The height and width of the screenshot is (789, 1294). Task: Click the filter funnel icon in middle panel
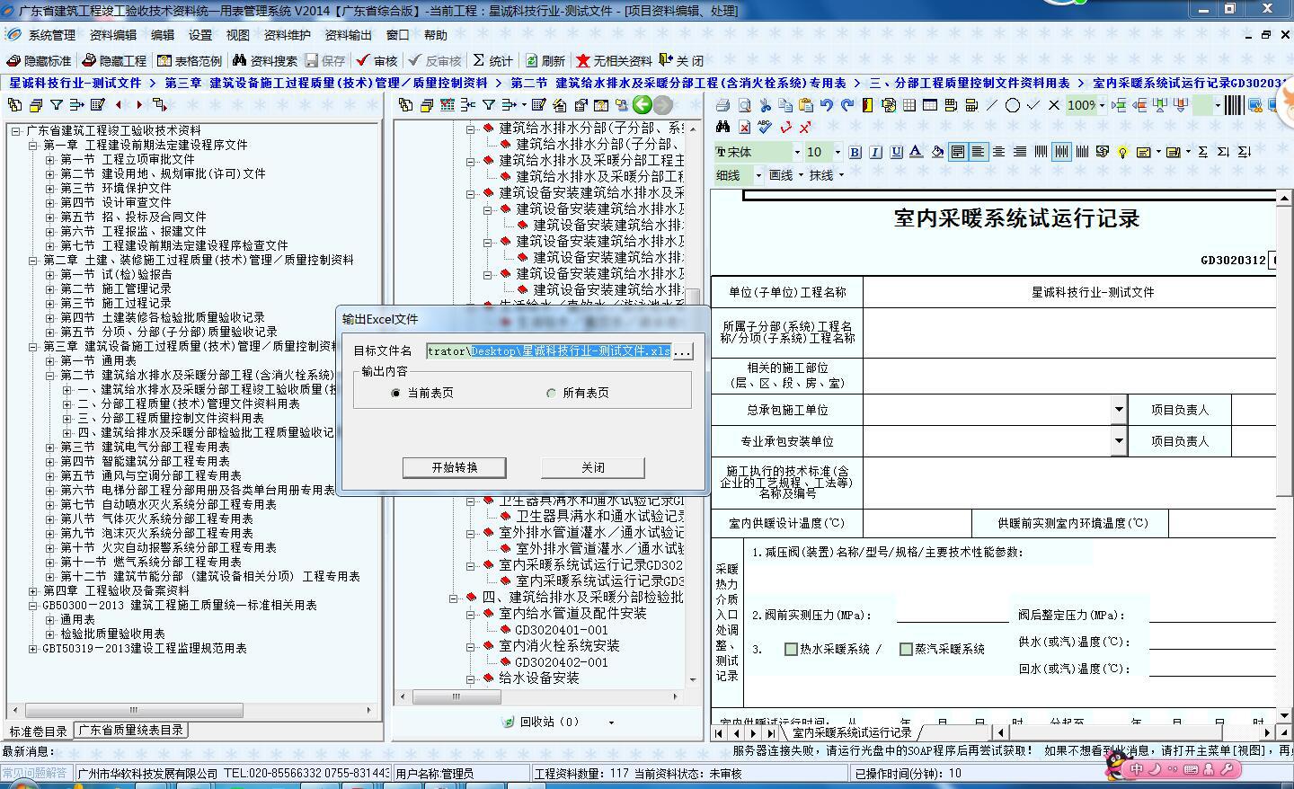point(488,105)
